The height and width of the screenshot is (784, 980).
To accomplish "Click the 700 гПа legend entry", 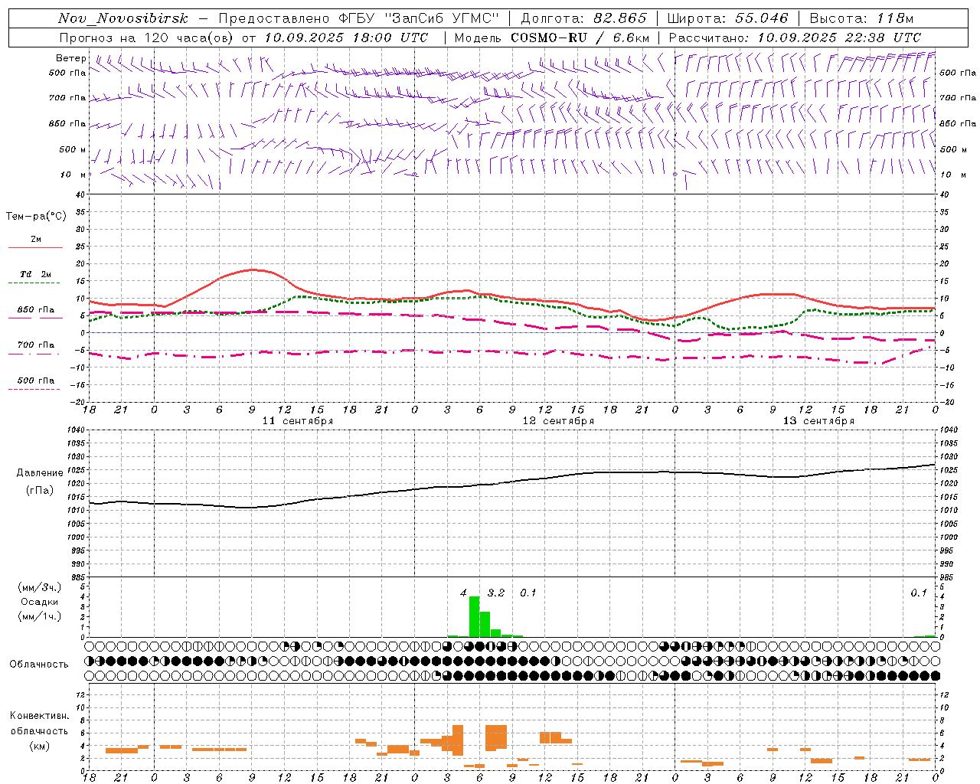I will (36, 348).
